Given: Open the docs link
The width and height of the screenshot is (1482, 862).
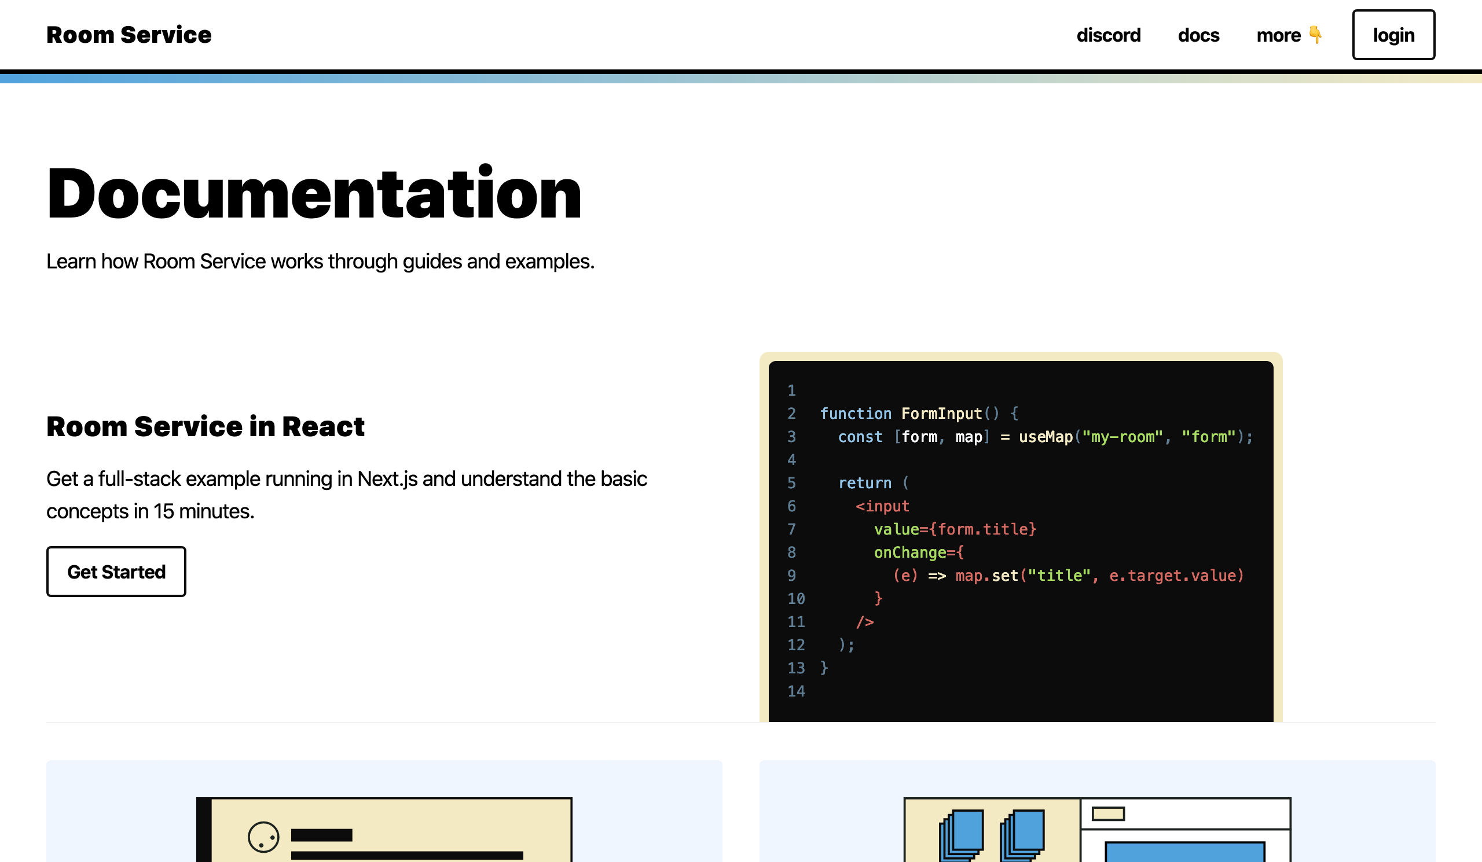Looking at the screenshot, I should (x=1198, y=35).
